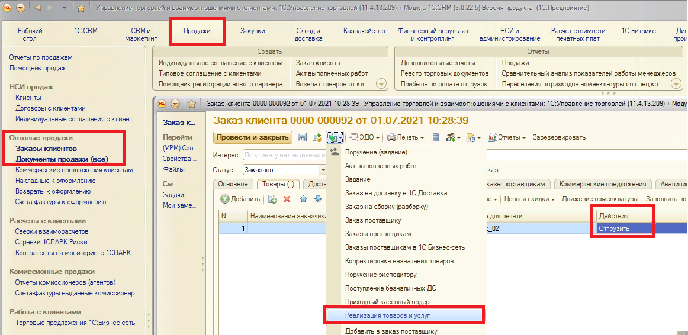Open the Заказы клиентов link in sidebar
Viewport: 688px width, 335px height.
tap(46, 149)
